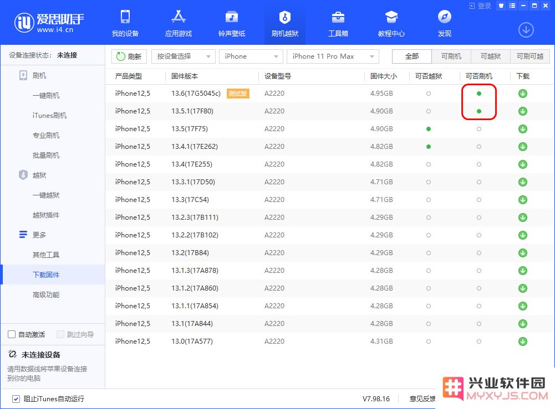The width and height of the screenshot is (555, 409).
Task: Select the 可越狱 filter tab
Action: click(491, 56)
